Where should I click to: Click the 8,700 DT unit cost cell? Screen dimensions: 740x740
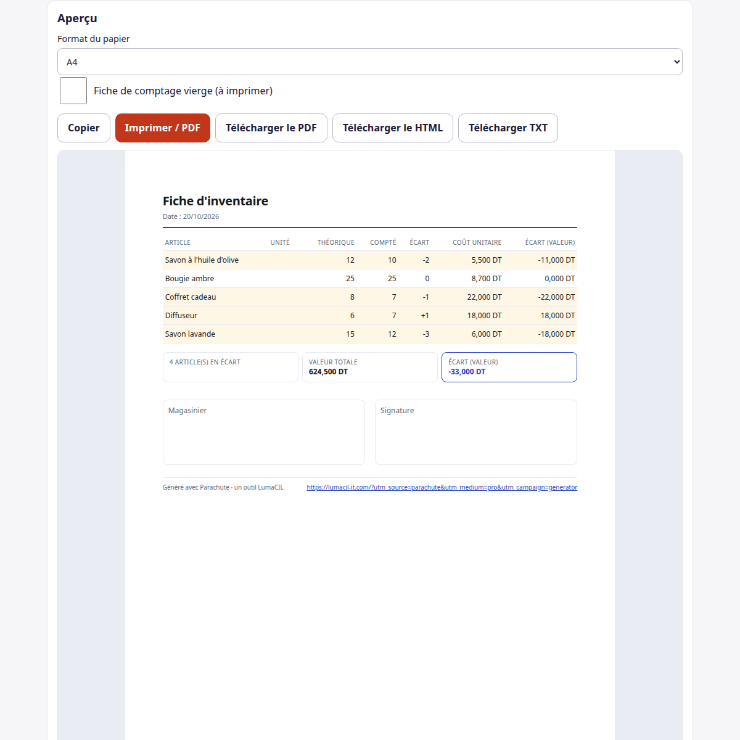(x=487, y=279)
